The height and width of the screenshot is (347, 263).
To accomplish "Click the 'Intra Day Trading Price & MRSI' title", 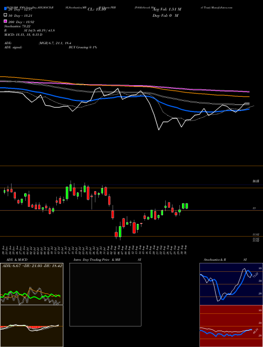I will click(107, 260).
